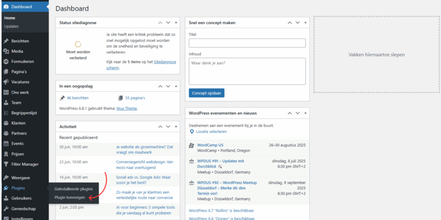Click the Pagina's pages icon
The height and width of the screenshot is (220, 441).
pos(6,72)
